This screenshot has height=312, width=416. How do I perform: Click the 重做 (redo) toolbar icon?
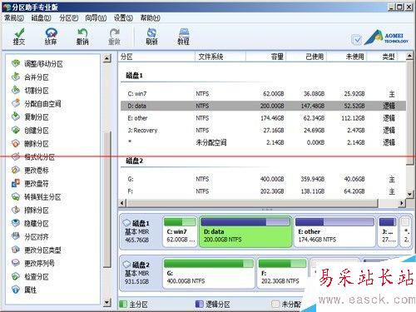click(114, 37)
